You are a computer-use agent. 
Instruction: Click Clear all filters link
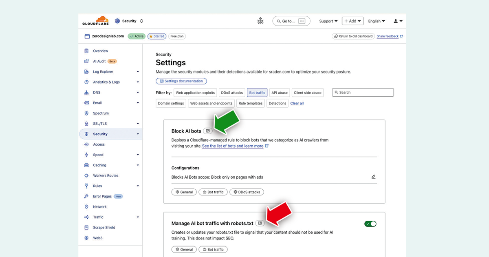[297, 103]
